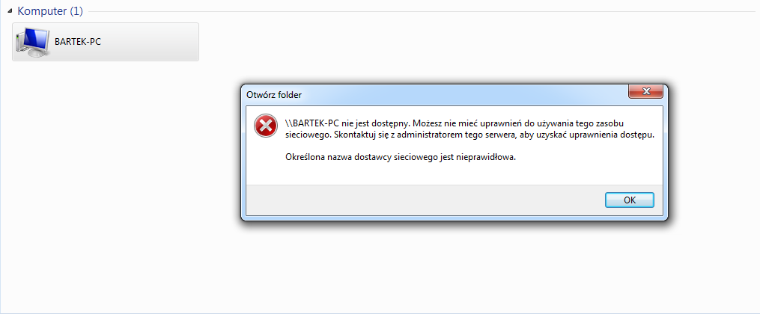760x314 pixels.
Task: Click the divider line beside Komputer (1)
Action: pos(422,12)
